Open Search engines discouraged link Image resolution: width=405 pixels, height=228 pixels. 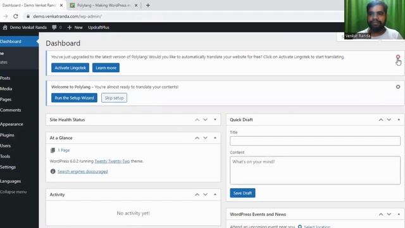click(83, 172)
